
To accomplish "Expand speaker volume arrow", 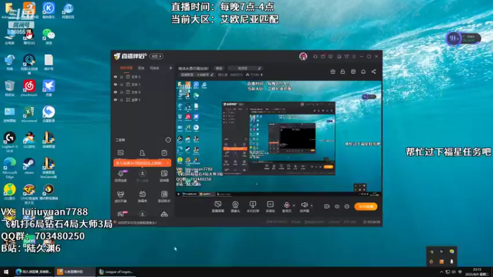I will point(312,206).
